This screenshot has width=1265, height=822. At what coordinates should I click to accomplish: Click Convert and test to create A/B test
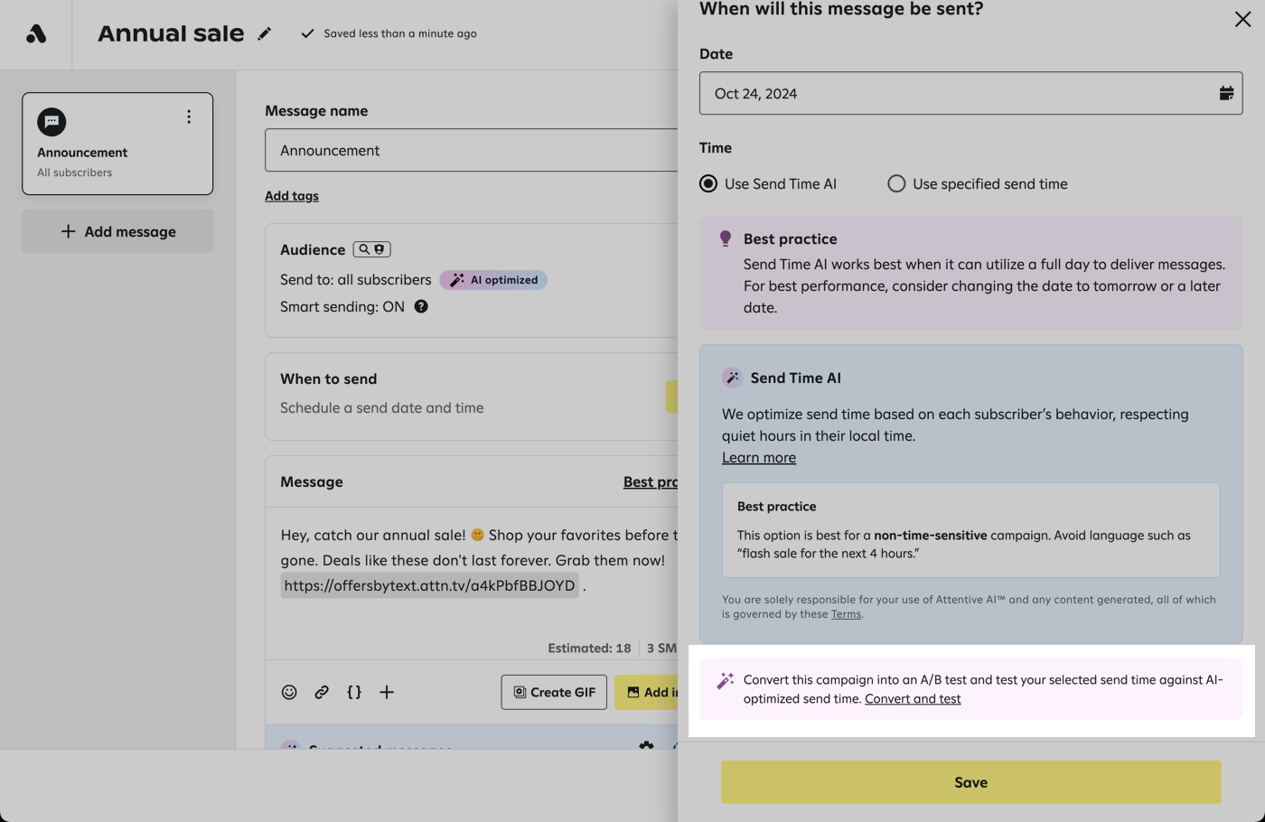tap(913, 698)
